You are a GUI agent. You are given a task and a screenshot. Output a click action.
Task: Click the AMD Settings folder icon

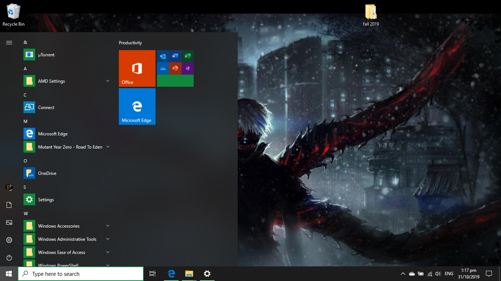pos(29,81)
